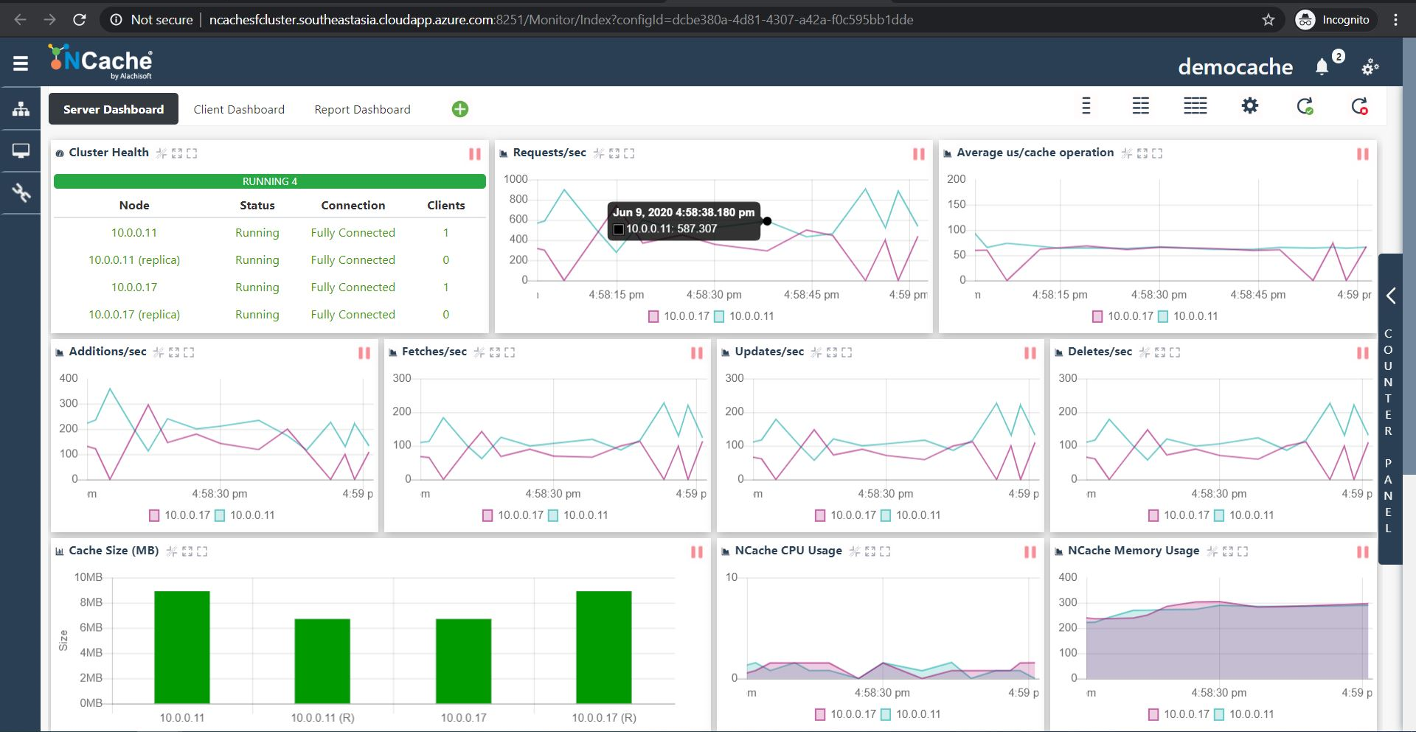
Task: Pause the Updates/sec chart
Action: pyautogui.click(x=1030, y=353)
